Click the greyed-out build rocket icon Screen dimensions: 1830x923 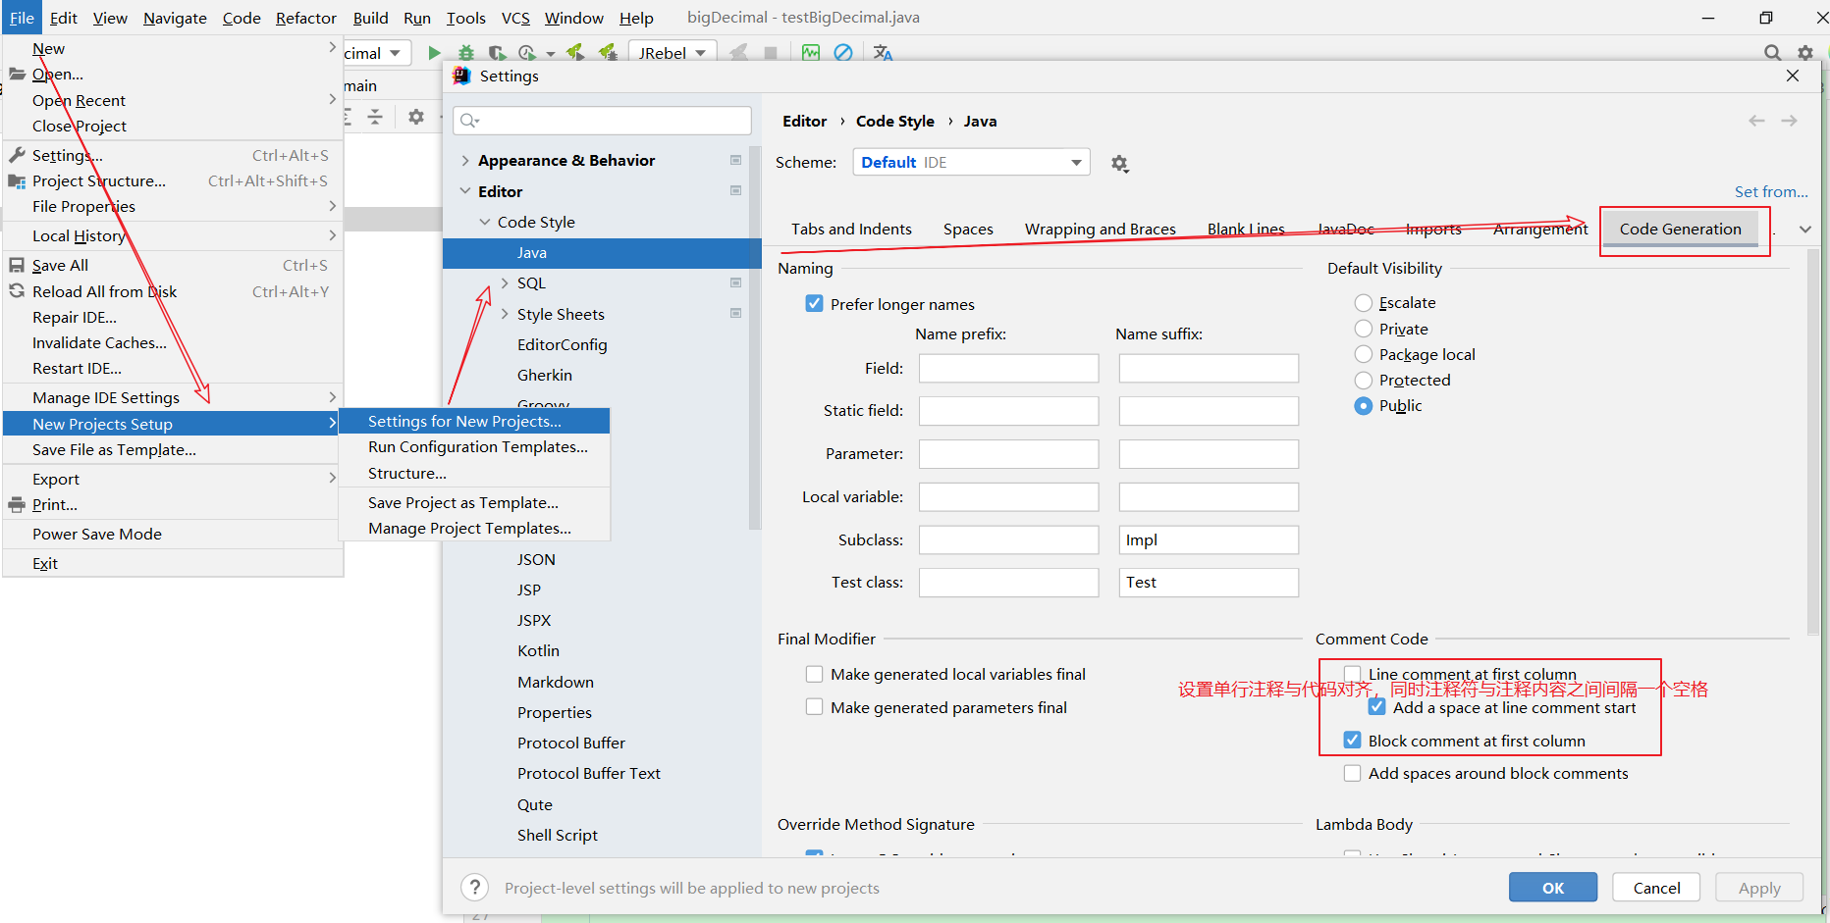pos(739,53)
